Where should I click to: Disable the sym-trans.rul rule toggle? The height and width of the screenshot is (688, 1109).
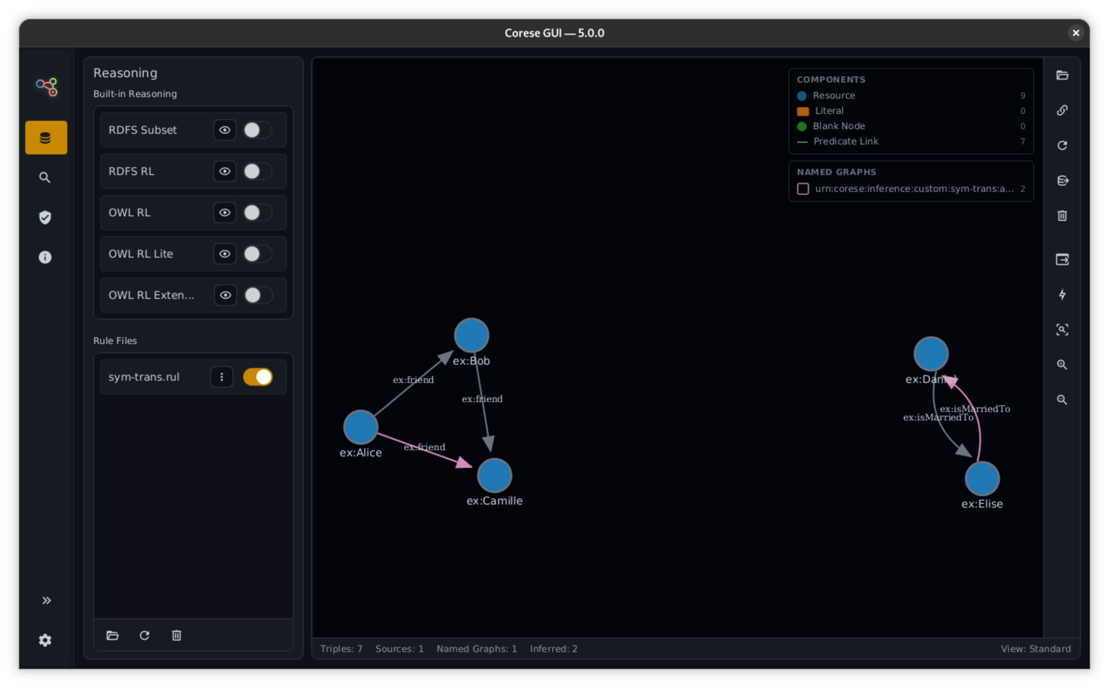[x=258, y=377]
